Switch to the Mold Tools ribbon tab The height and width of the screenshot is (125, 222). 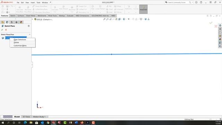(x=52, y=16)
